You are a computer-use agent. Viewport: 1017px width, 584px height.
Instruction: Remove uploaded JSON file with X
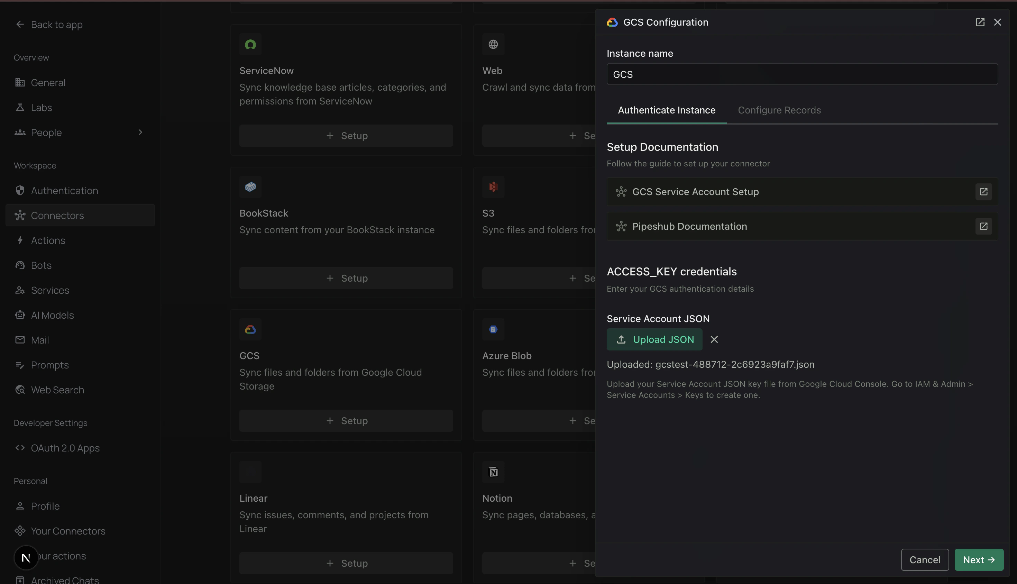pos(714,339)
